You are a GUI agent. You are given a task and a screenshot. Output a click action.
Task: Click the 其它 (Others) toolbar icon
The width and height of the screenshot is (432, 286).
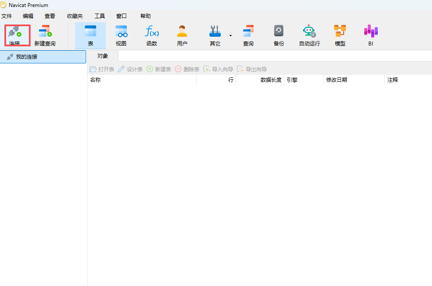pos(215,35)
